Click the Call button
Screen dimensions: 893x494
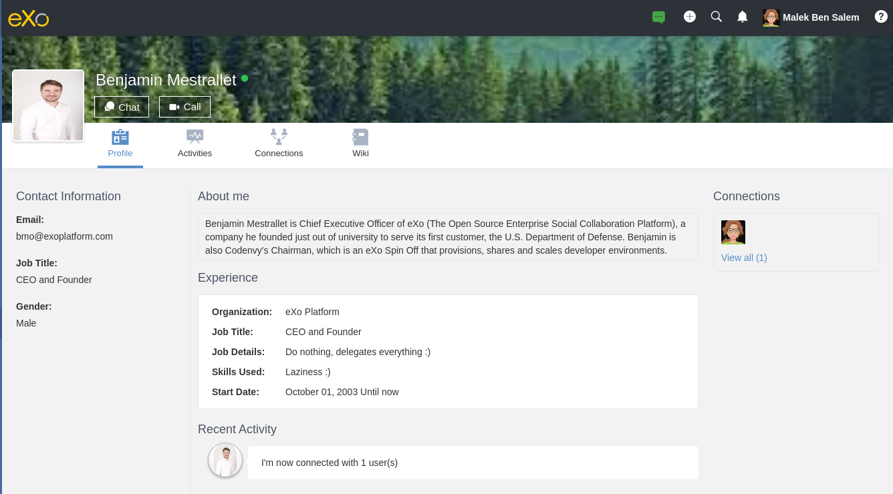tap(184, 107)
